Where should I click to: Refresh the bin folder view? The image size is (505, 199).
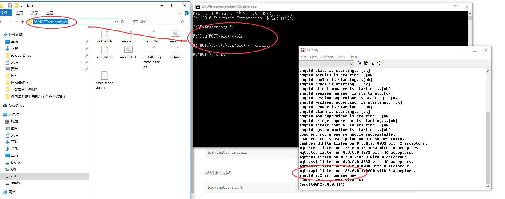[122, 22]
